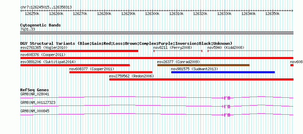Click the GRM8|NM_000845 gene label
303x134 pixels.
tap(35, 111)
